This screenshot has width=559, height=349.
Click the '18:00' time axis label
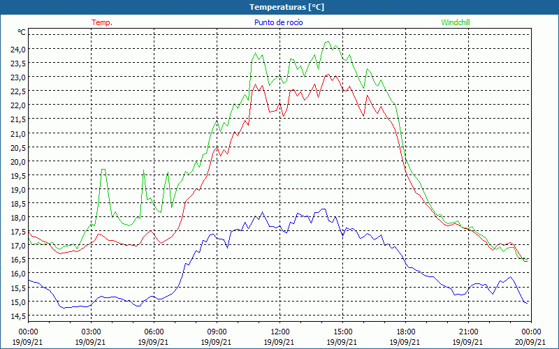point(405,332)
